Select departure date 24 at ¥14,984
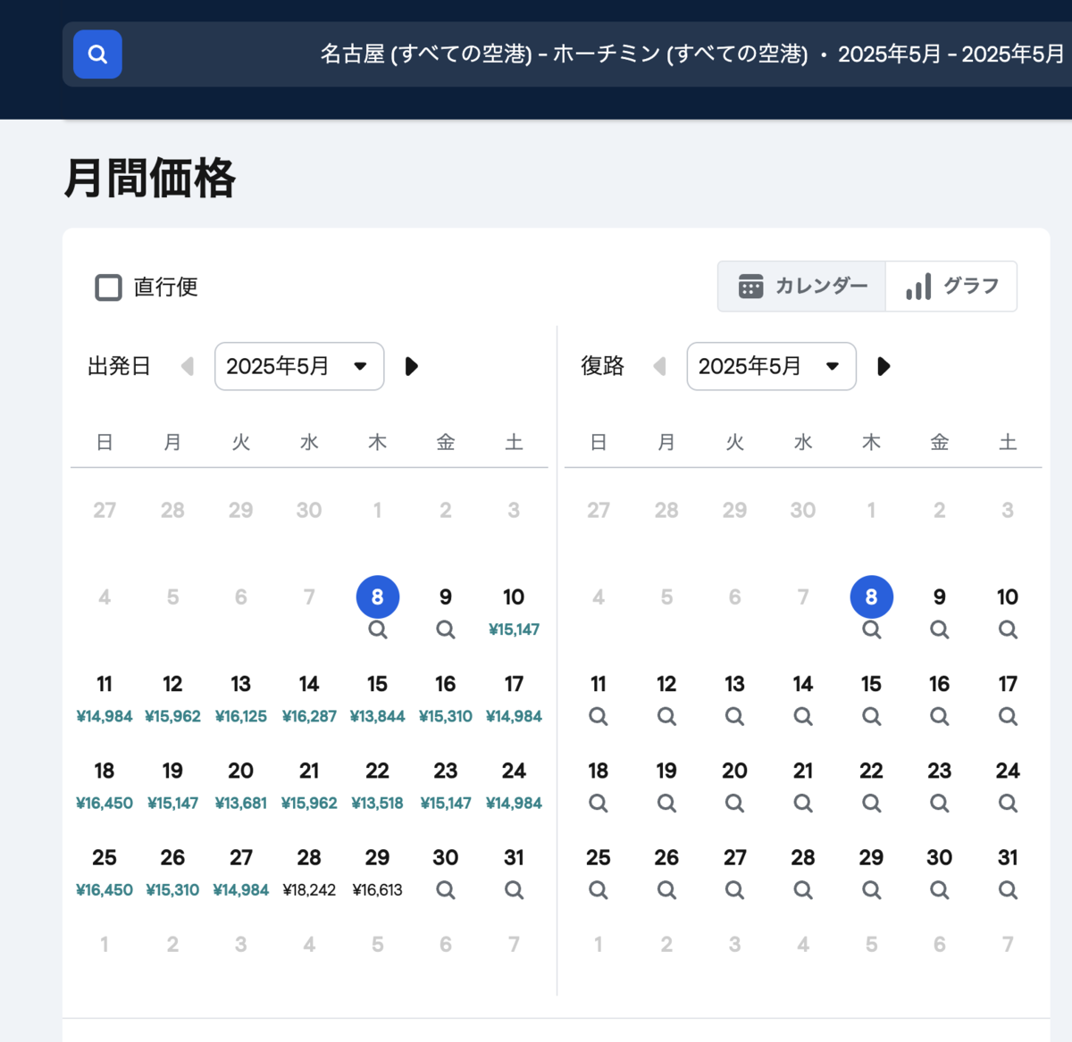The image size is (1072, 1042). point(514,785)
